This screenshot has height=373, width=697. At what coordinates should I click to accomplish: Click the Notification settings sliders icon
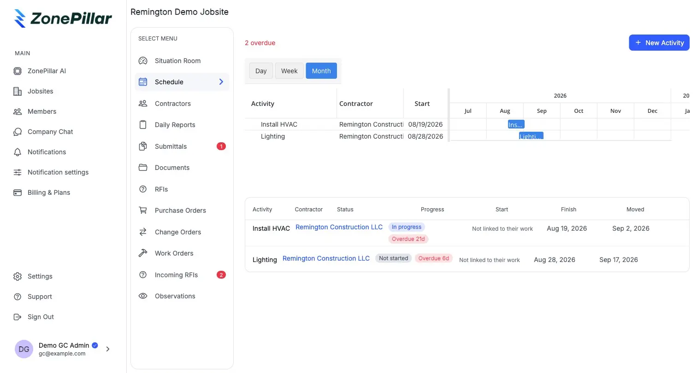point(18,172)
